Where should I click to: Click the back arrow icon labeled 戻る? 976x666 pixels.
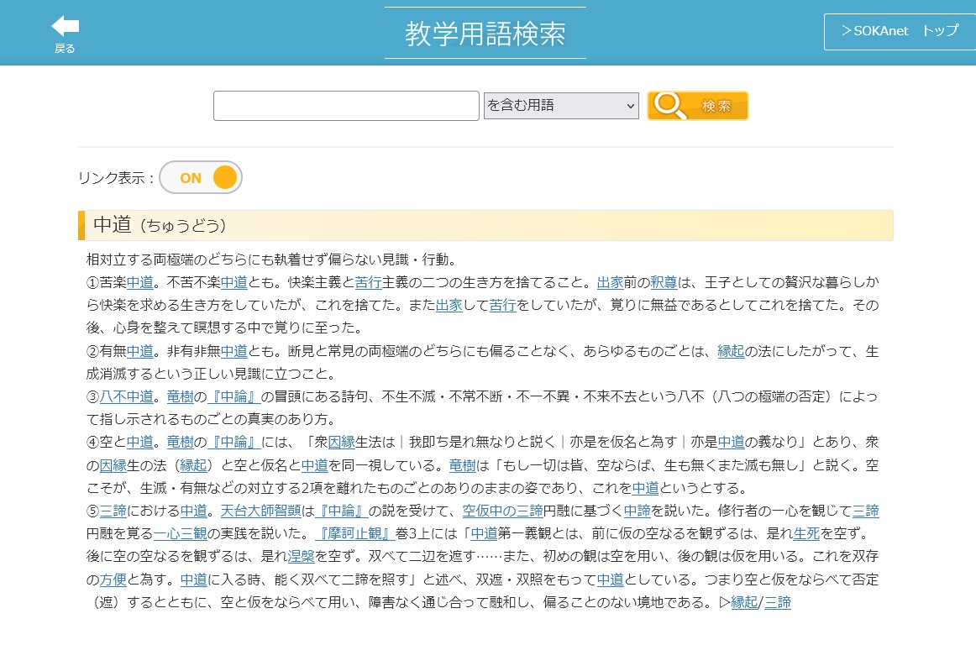click(65, 34)
